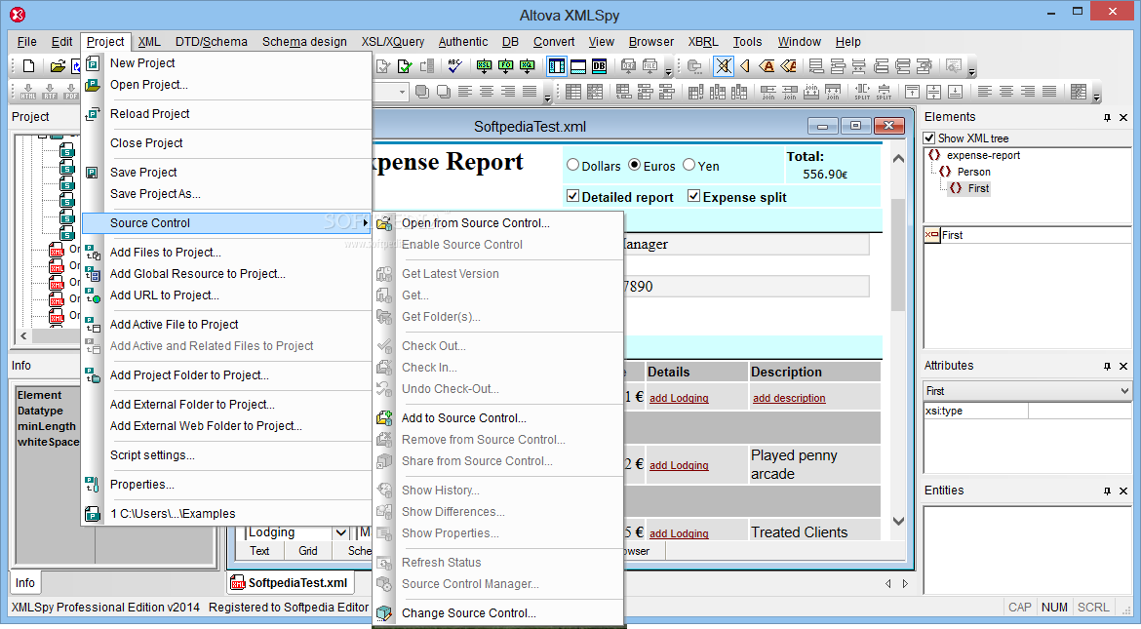Open the File menu
This screenshot has height=629, width=1141.
pos(27,42)
